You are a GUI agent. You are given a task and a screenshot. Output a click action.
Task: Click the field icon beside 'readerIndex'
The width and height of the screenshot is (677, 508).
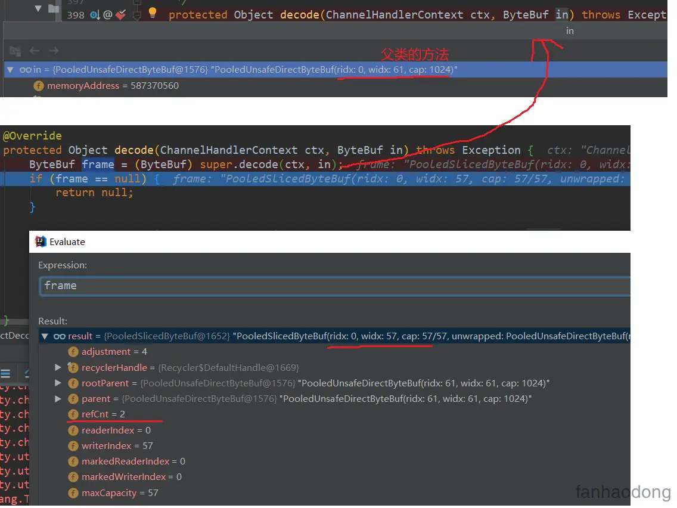pos(73,430)
